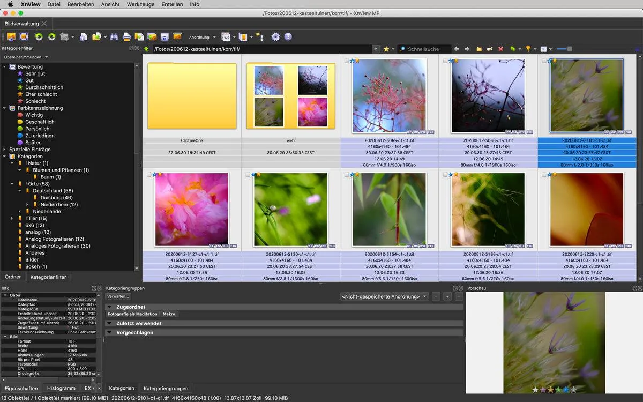Click the yellow funnel filter icon
Viewport: 643px width, 402px height.
(528, 49)
